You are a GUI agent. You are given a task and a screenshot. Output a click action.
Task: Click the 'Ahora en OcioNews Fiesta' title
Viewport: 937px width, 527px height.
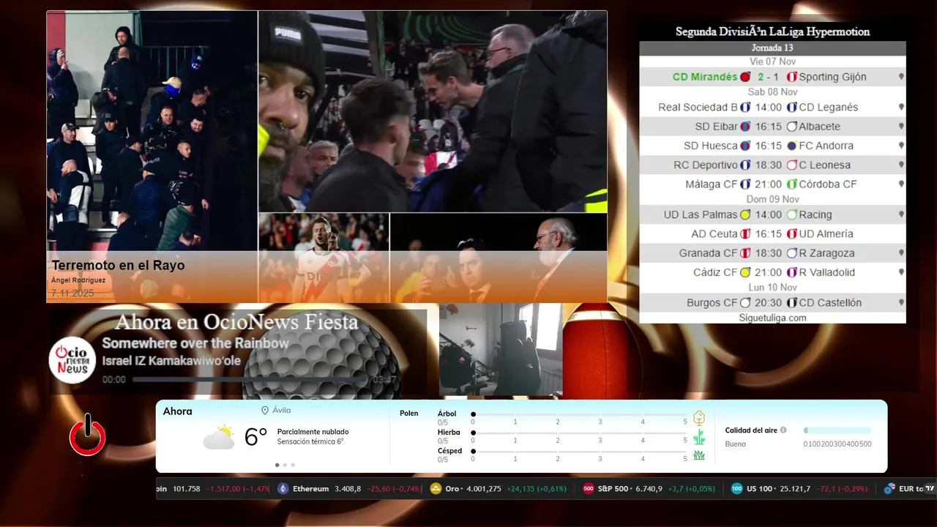click(236, 322)
